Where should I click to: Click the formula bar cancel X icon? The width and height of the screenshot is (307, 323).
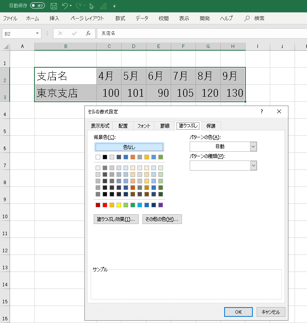[60, 33]
